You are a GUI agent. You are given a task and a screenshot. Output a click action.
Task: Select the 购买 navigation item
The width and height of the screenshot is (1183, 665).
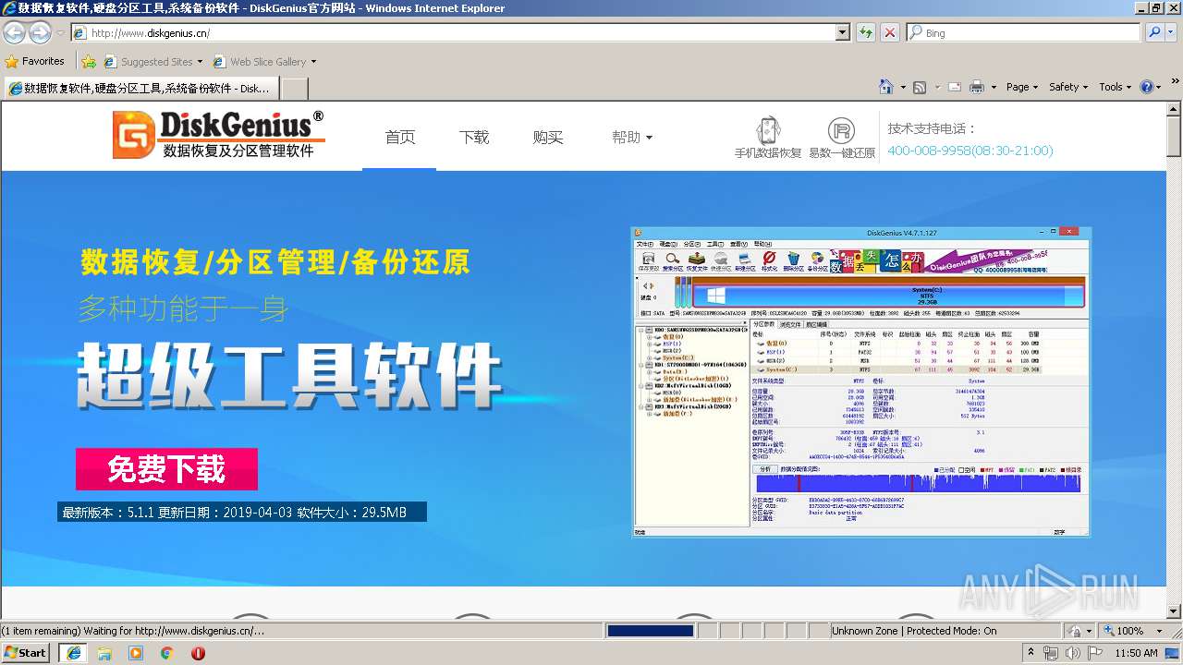point(548,137)
